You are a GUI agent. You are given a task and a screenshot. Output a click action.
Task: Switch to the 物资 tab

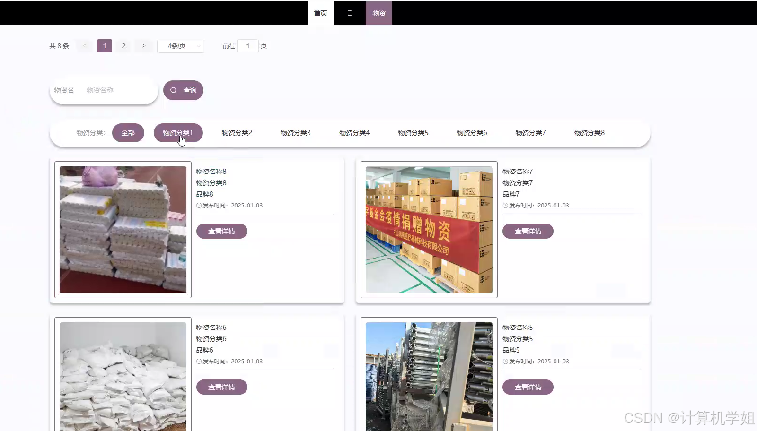378,13
